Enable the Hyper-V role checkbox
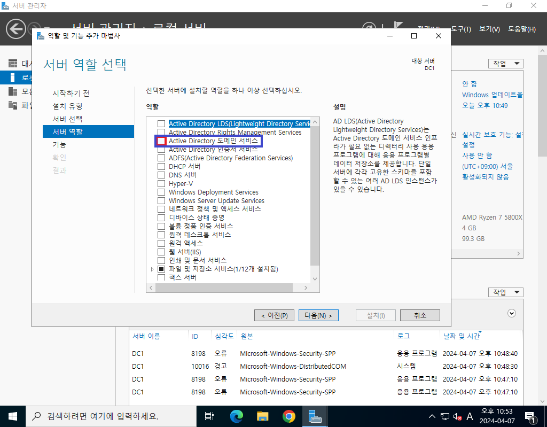The image size is (547, 427). tap(161, 184)
